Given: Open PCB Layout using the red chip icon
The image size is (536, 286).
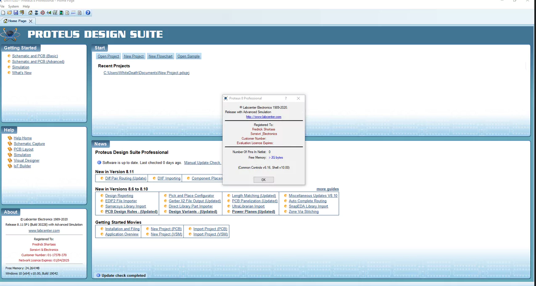Looking at the screenshot, I should 42,13.
